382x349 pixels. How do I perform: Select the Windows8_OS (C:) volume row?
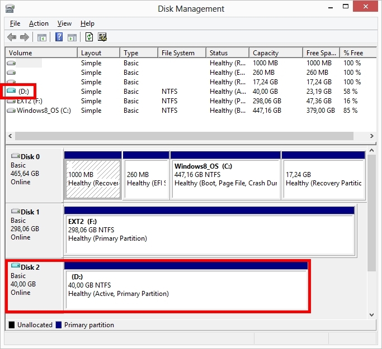(191, 111)
